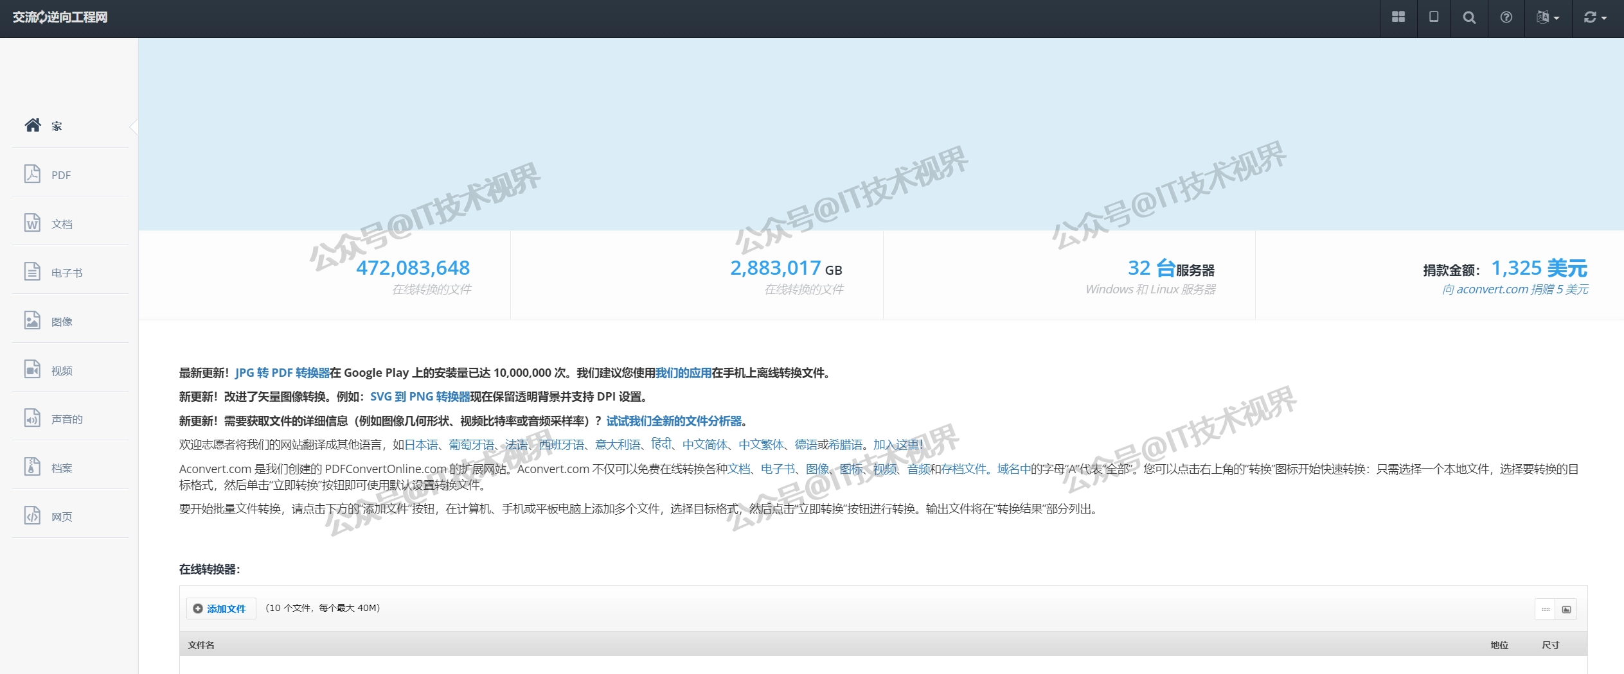The height and width of the screenshot is (674, 1624).
Task: Click the 德语 language link
Action: [806, 445]
